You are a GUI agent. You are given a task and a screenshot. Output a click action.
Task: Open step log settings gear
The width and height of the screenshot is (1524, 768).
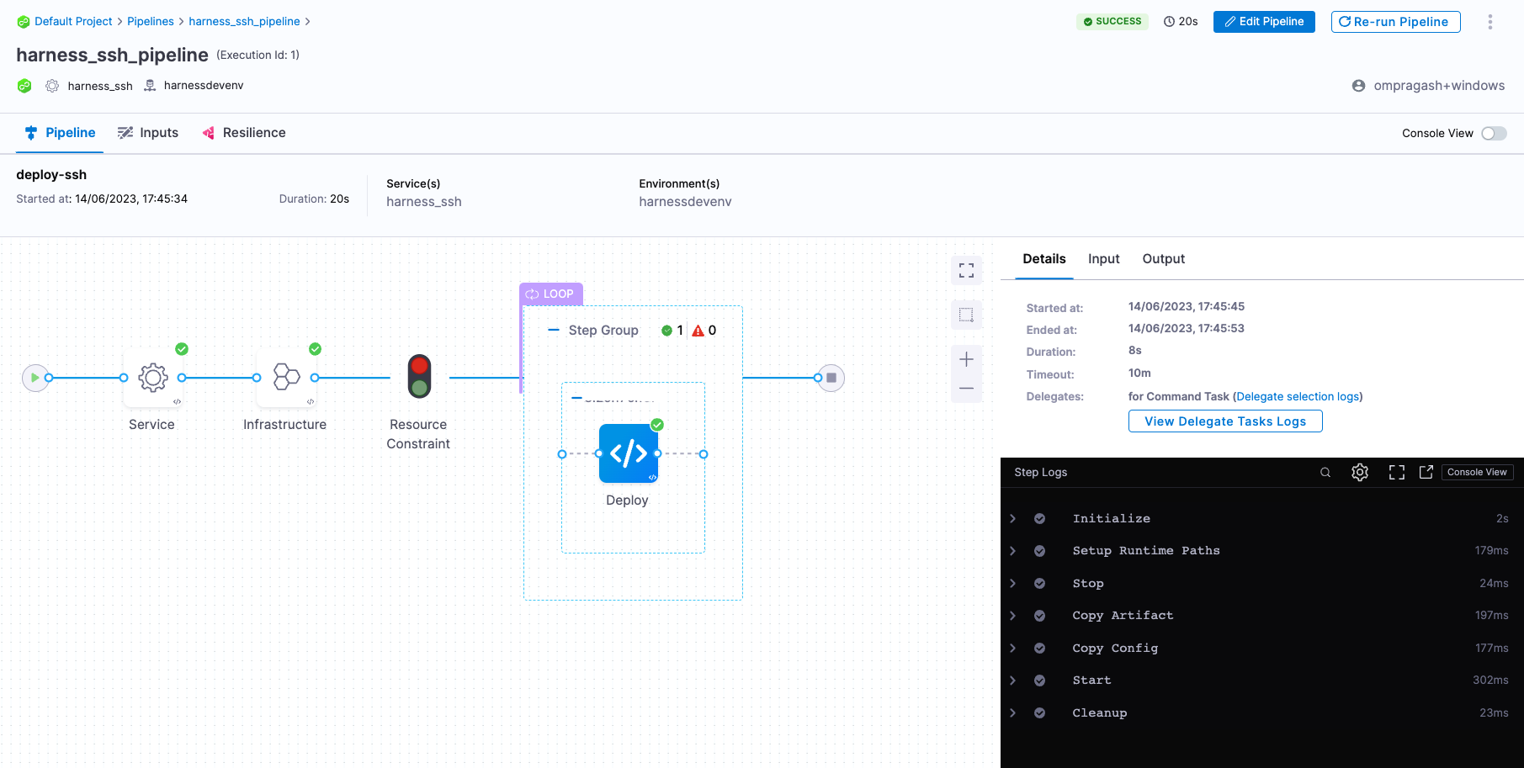click(x=1360, y=473)
